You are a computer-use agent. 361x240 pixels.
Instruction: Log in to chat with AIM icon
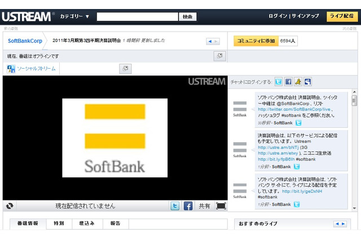(x=298, y=82)
